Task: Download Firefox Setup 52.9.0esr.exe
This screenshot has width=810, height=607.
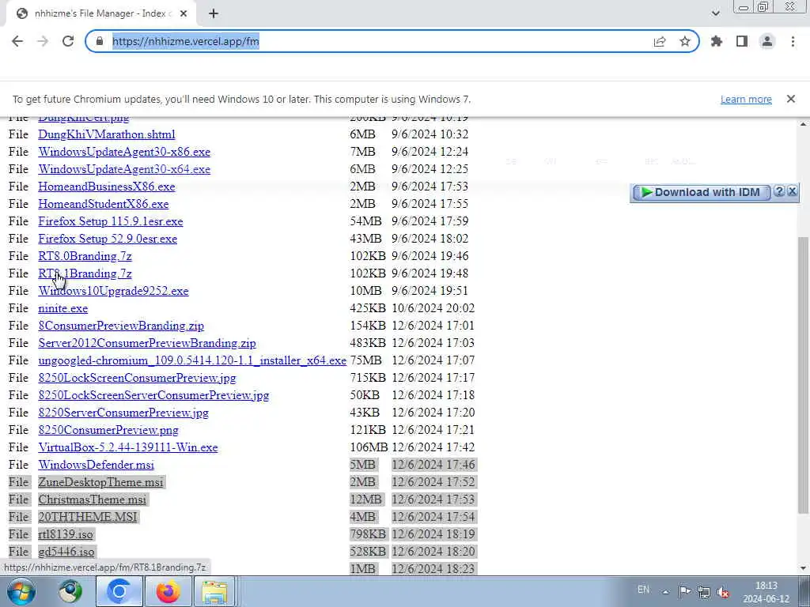Action: tap(108, 239)
